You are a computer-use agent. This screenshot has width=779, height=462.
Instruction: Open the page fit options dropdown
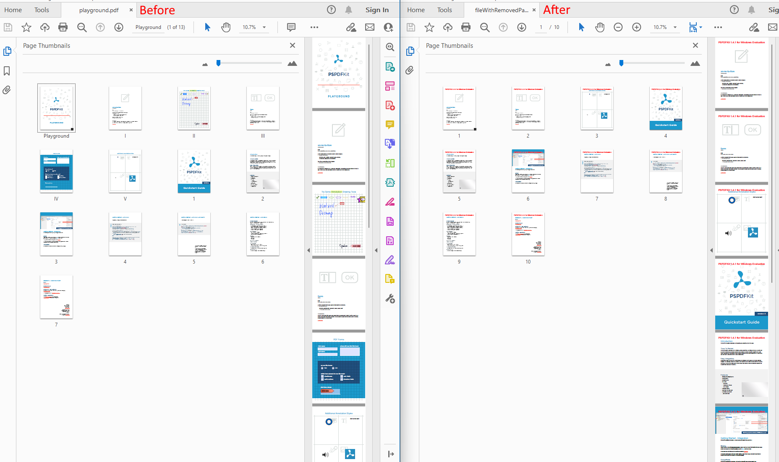pyautogui.click(x=701, y=27)
